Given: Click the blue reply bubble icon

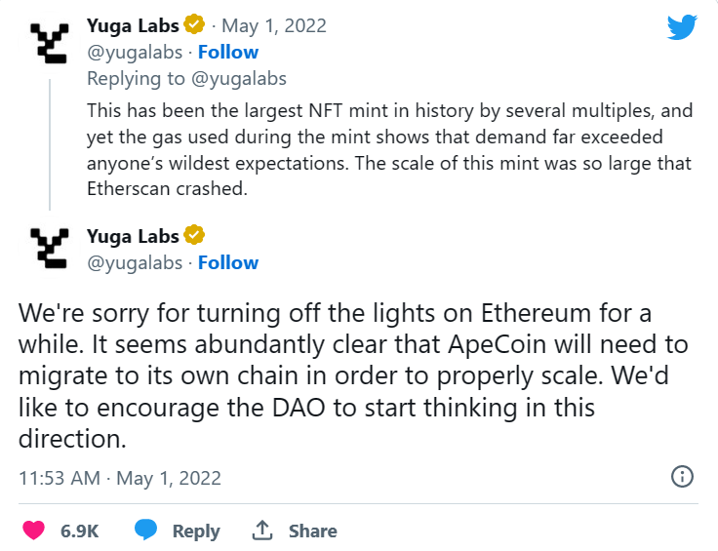Looking at the screenshot, I should (146, 531).
